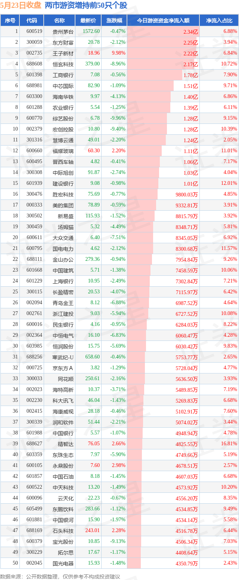Click the stock name 中芯国际

tap(63, 86)
